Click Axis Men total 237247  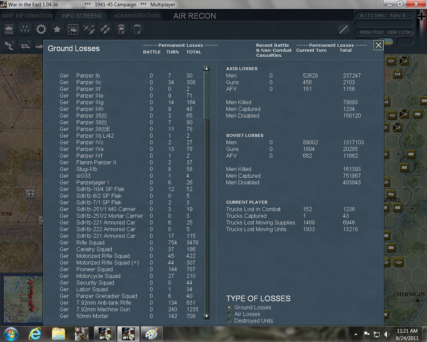352,75
